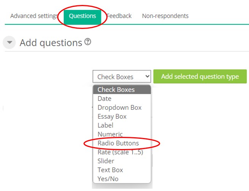Collapse the Add questions section arrow

[x=10, y=43]
